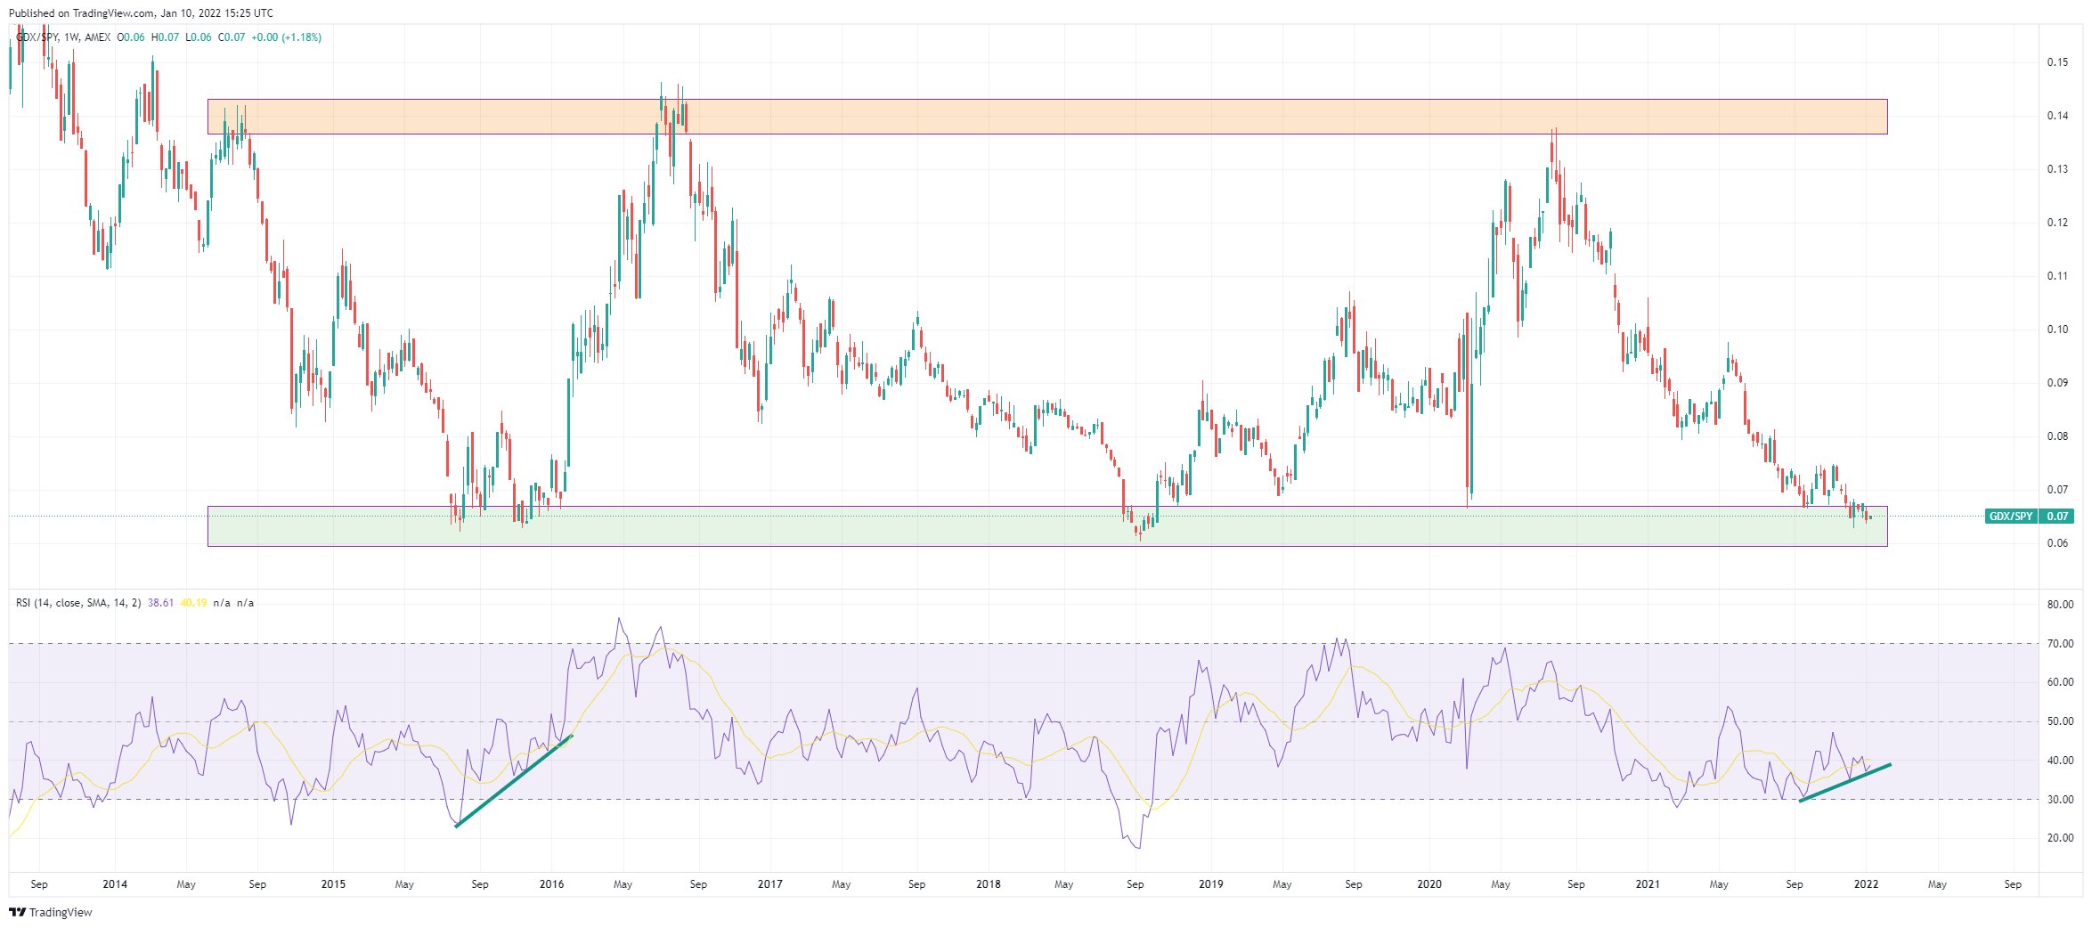Viewport: 2092px width, 928px height.
Task: Click the 20.00 RSI axis label
Action: click(x=2060, y=838)
